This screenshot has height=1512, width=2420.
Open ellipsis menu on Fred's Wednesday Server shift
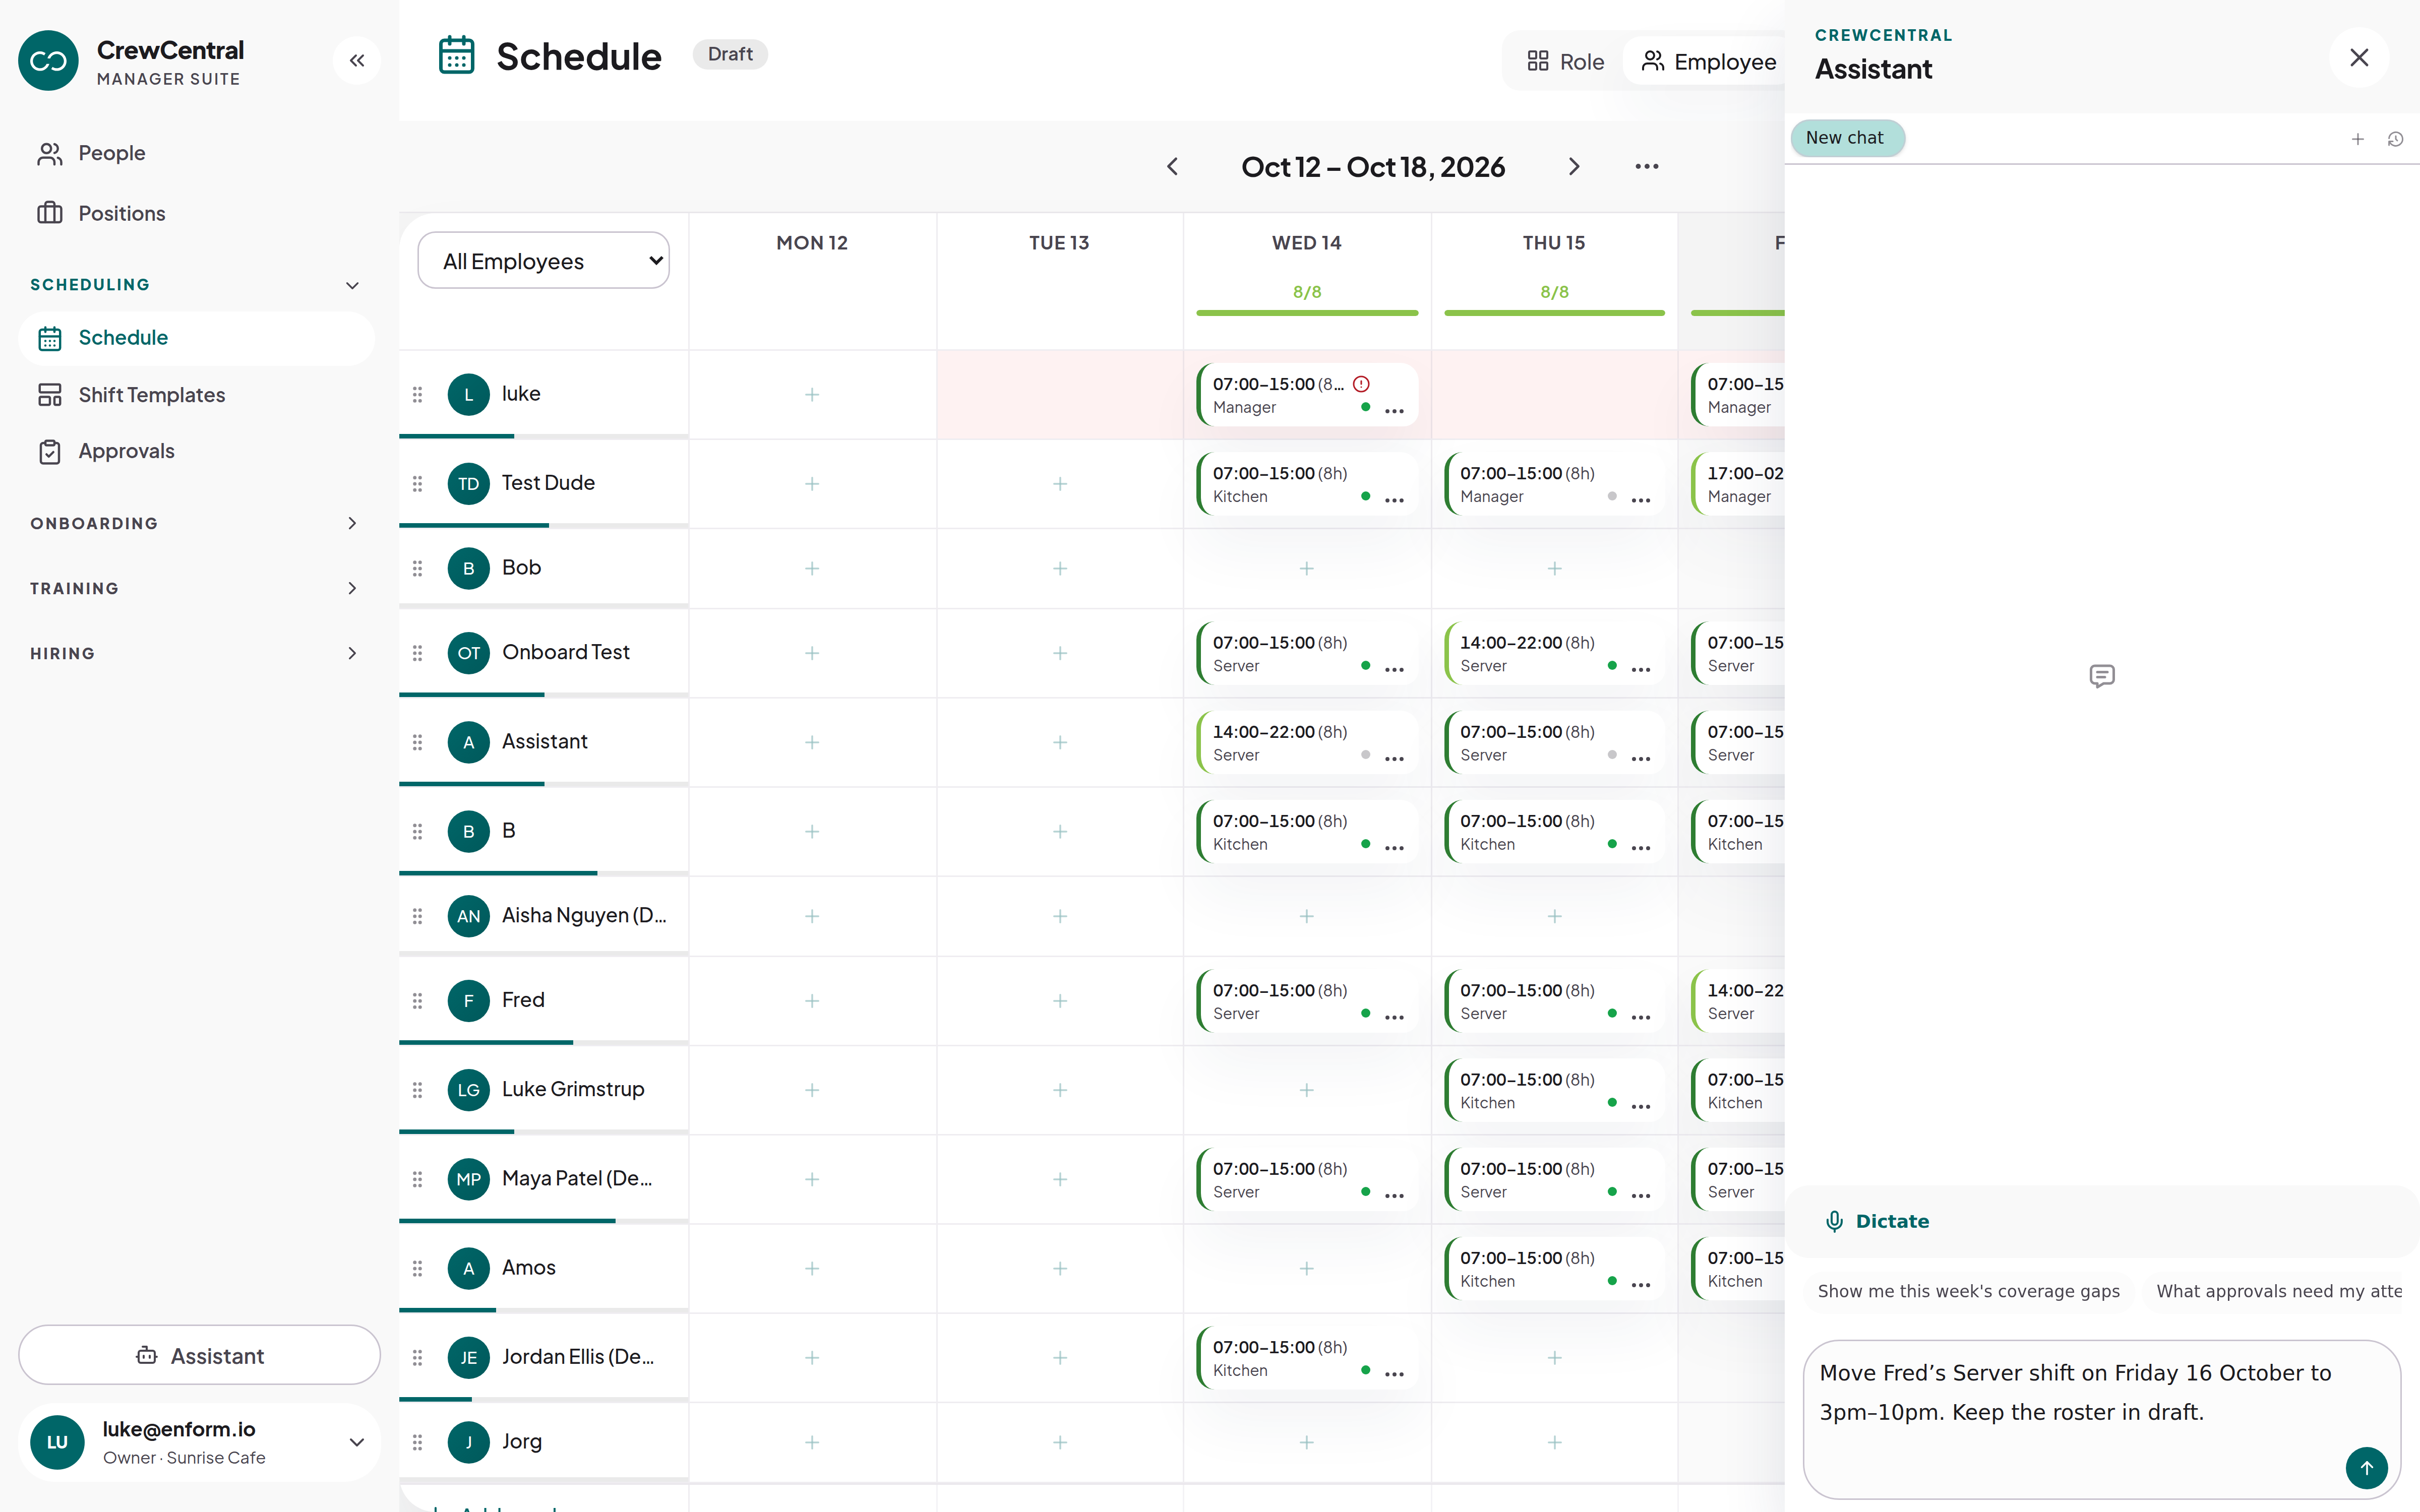[x=1394, y=1017]
